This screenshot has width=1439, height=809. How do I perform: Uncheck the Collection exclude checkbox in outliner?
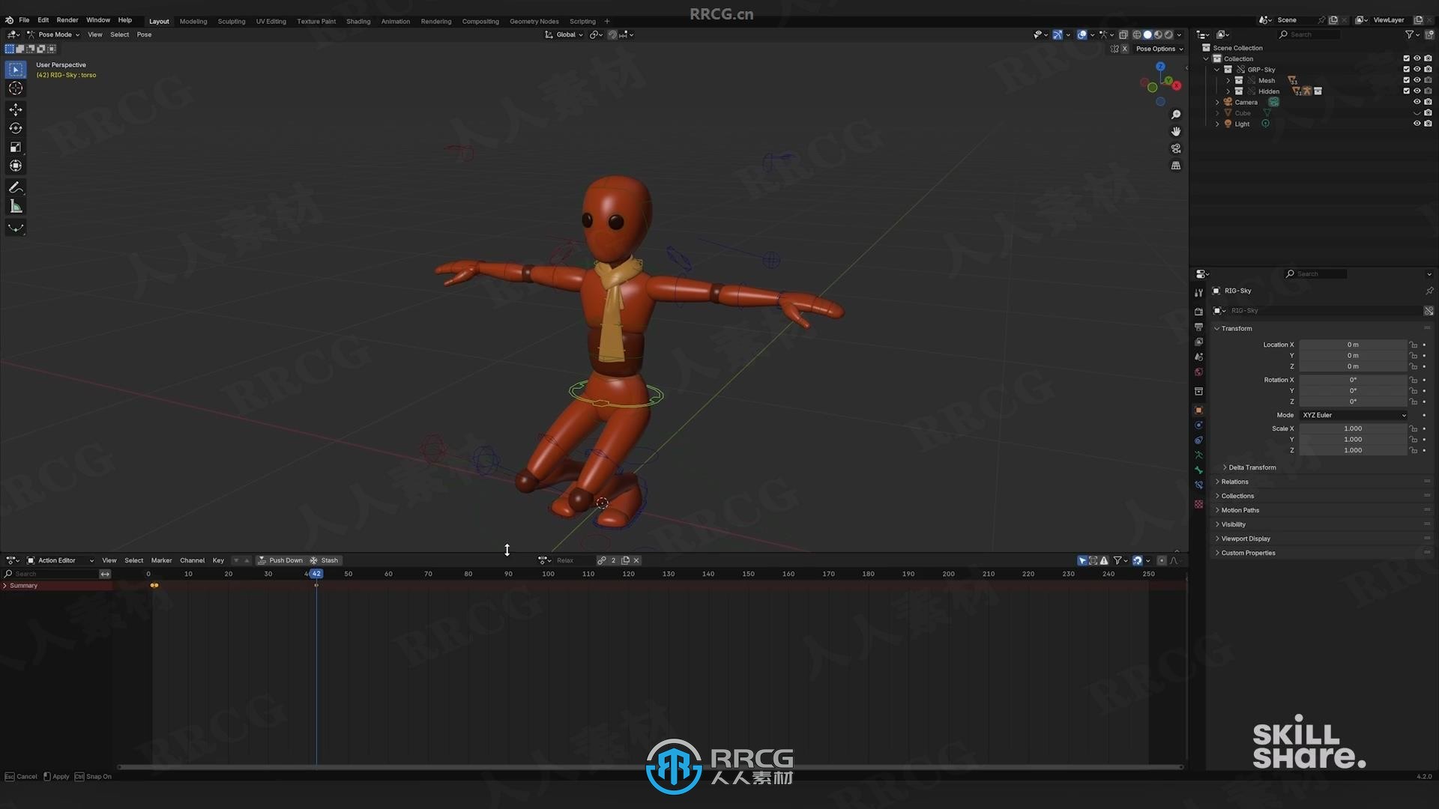[1406, 58]
